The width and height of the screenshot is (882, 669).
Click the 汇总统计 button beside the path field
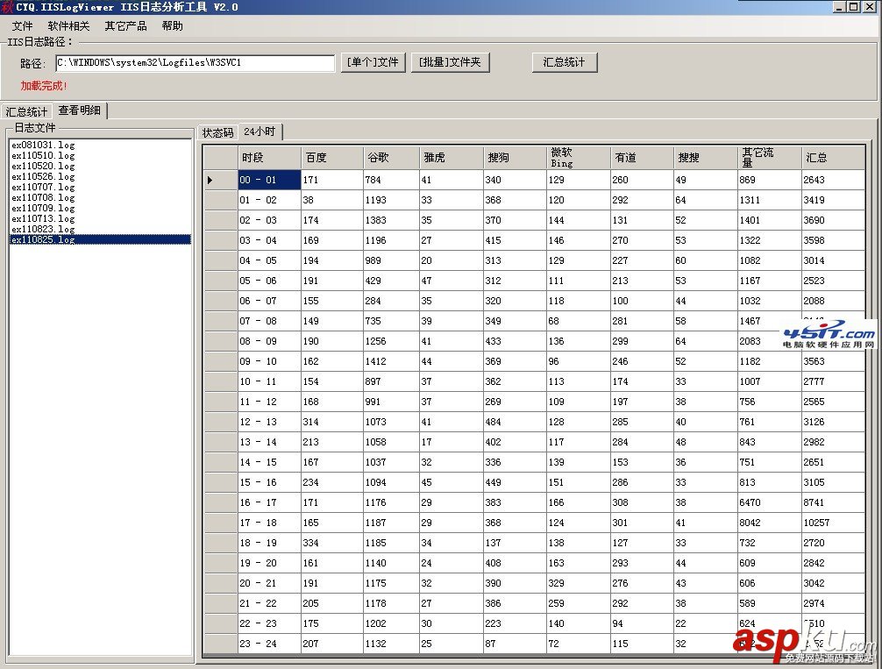point(565,62)
